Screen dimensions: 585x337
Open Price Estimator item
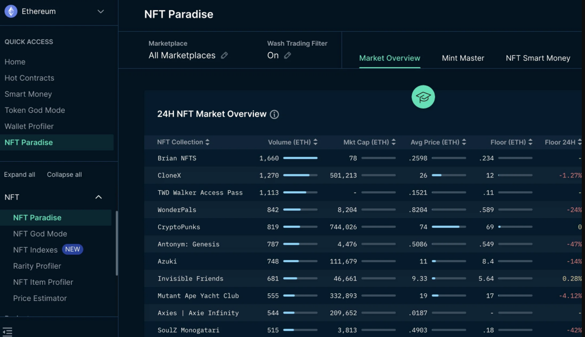[x=40, y=299]
